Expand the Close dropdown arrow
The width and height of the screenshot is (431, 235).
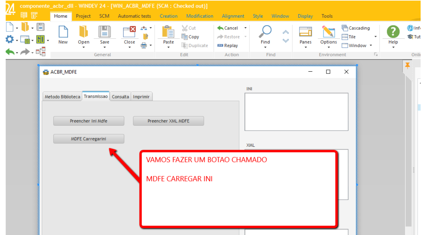(x=129, y=47)
